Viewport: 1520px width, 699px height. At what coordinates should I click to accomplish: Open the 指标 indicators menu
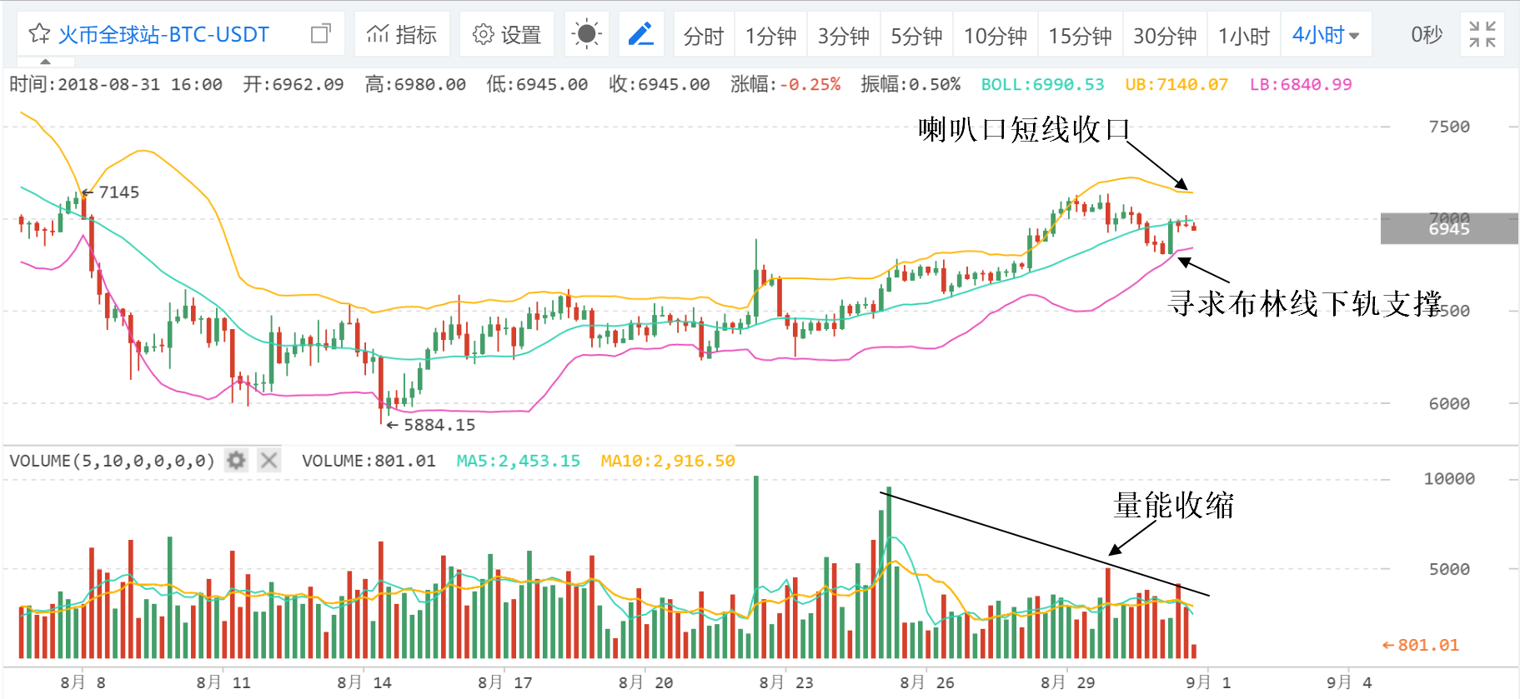pyautogui.click(x=402, y=34)
